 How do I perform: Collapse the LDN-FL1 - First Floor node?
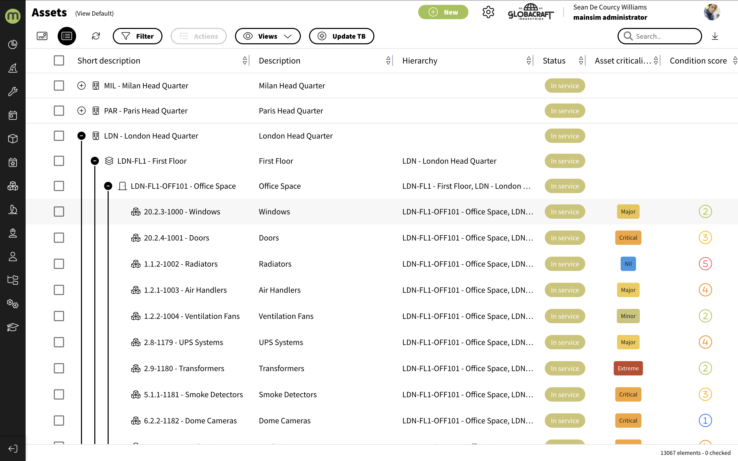[95, 161]
